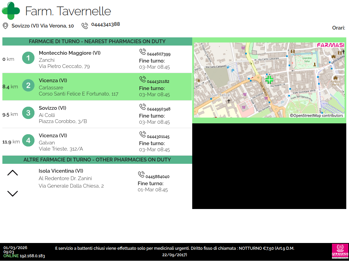349x261 pixels.
Task: Select the number 1 badge for Montecchio Maggiore
Action: click(28, 58)
